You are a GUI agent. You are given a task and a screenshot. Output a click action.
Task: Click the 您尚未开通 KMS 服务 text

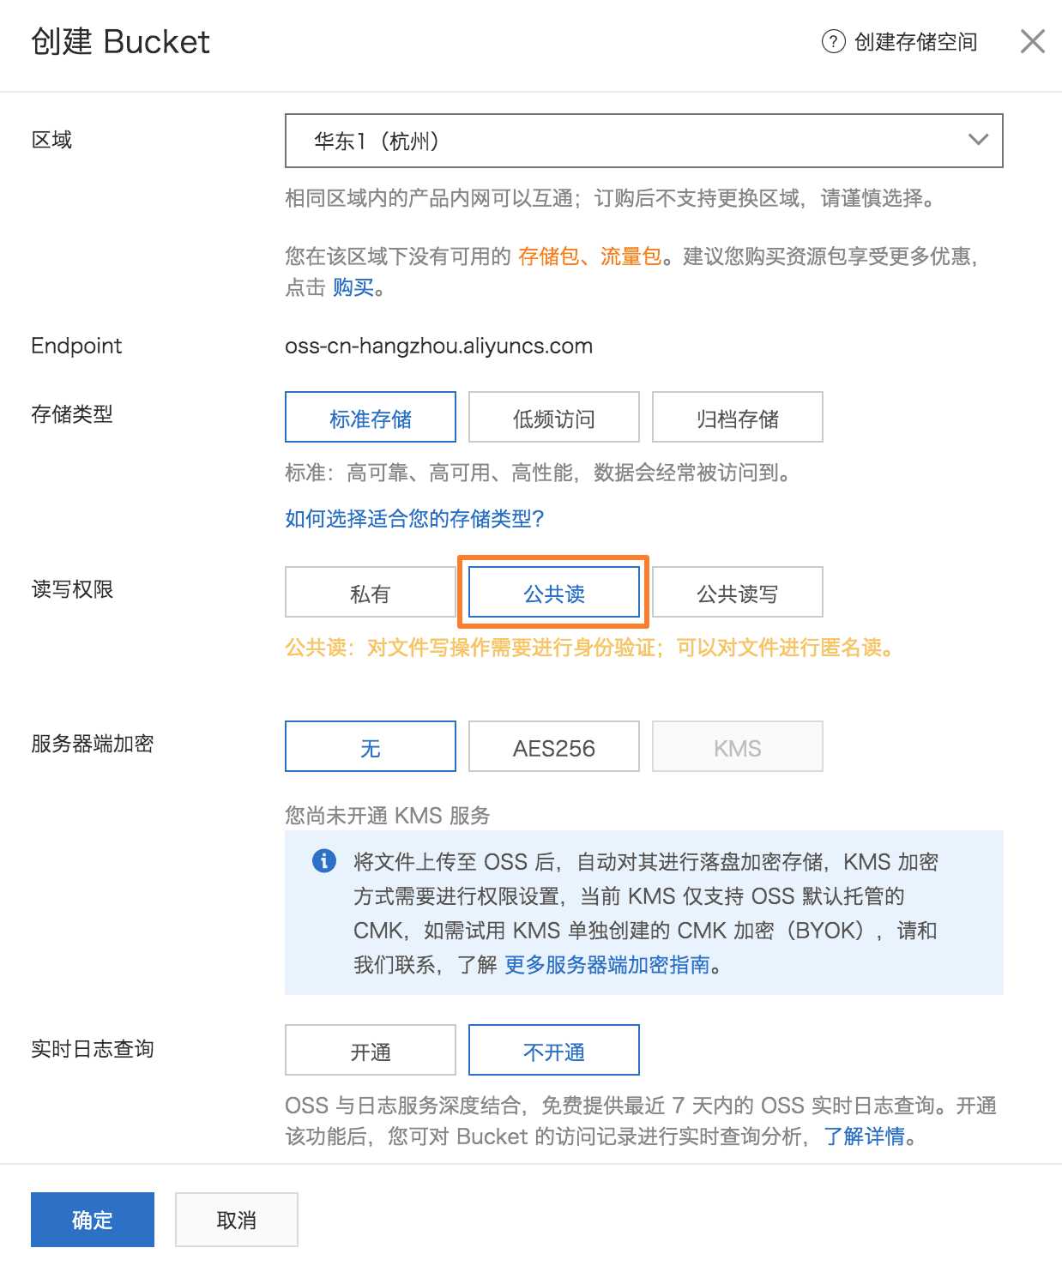click(387, 815)
